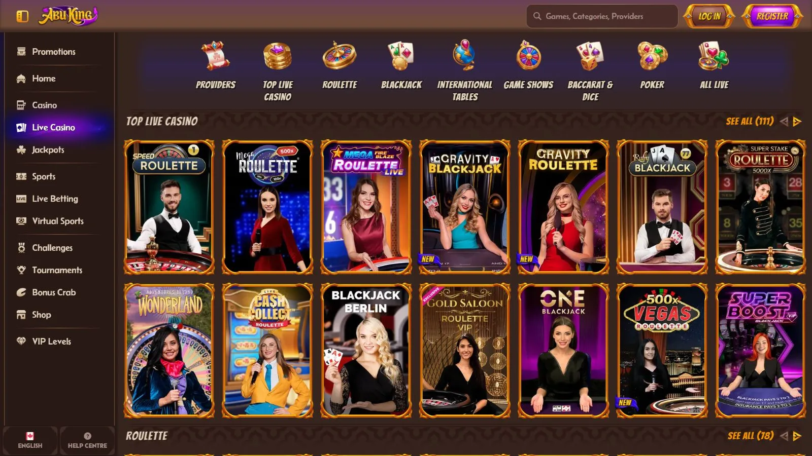Select the International Tables globe icon
Image resolution: width=812 pixels, height=456 pixels.
pyautogui.click(x=464, y=56)
